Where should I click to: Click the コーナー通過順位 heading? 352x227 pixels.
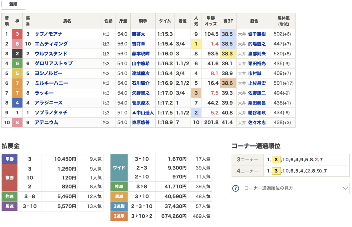click(256, 146)
